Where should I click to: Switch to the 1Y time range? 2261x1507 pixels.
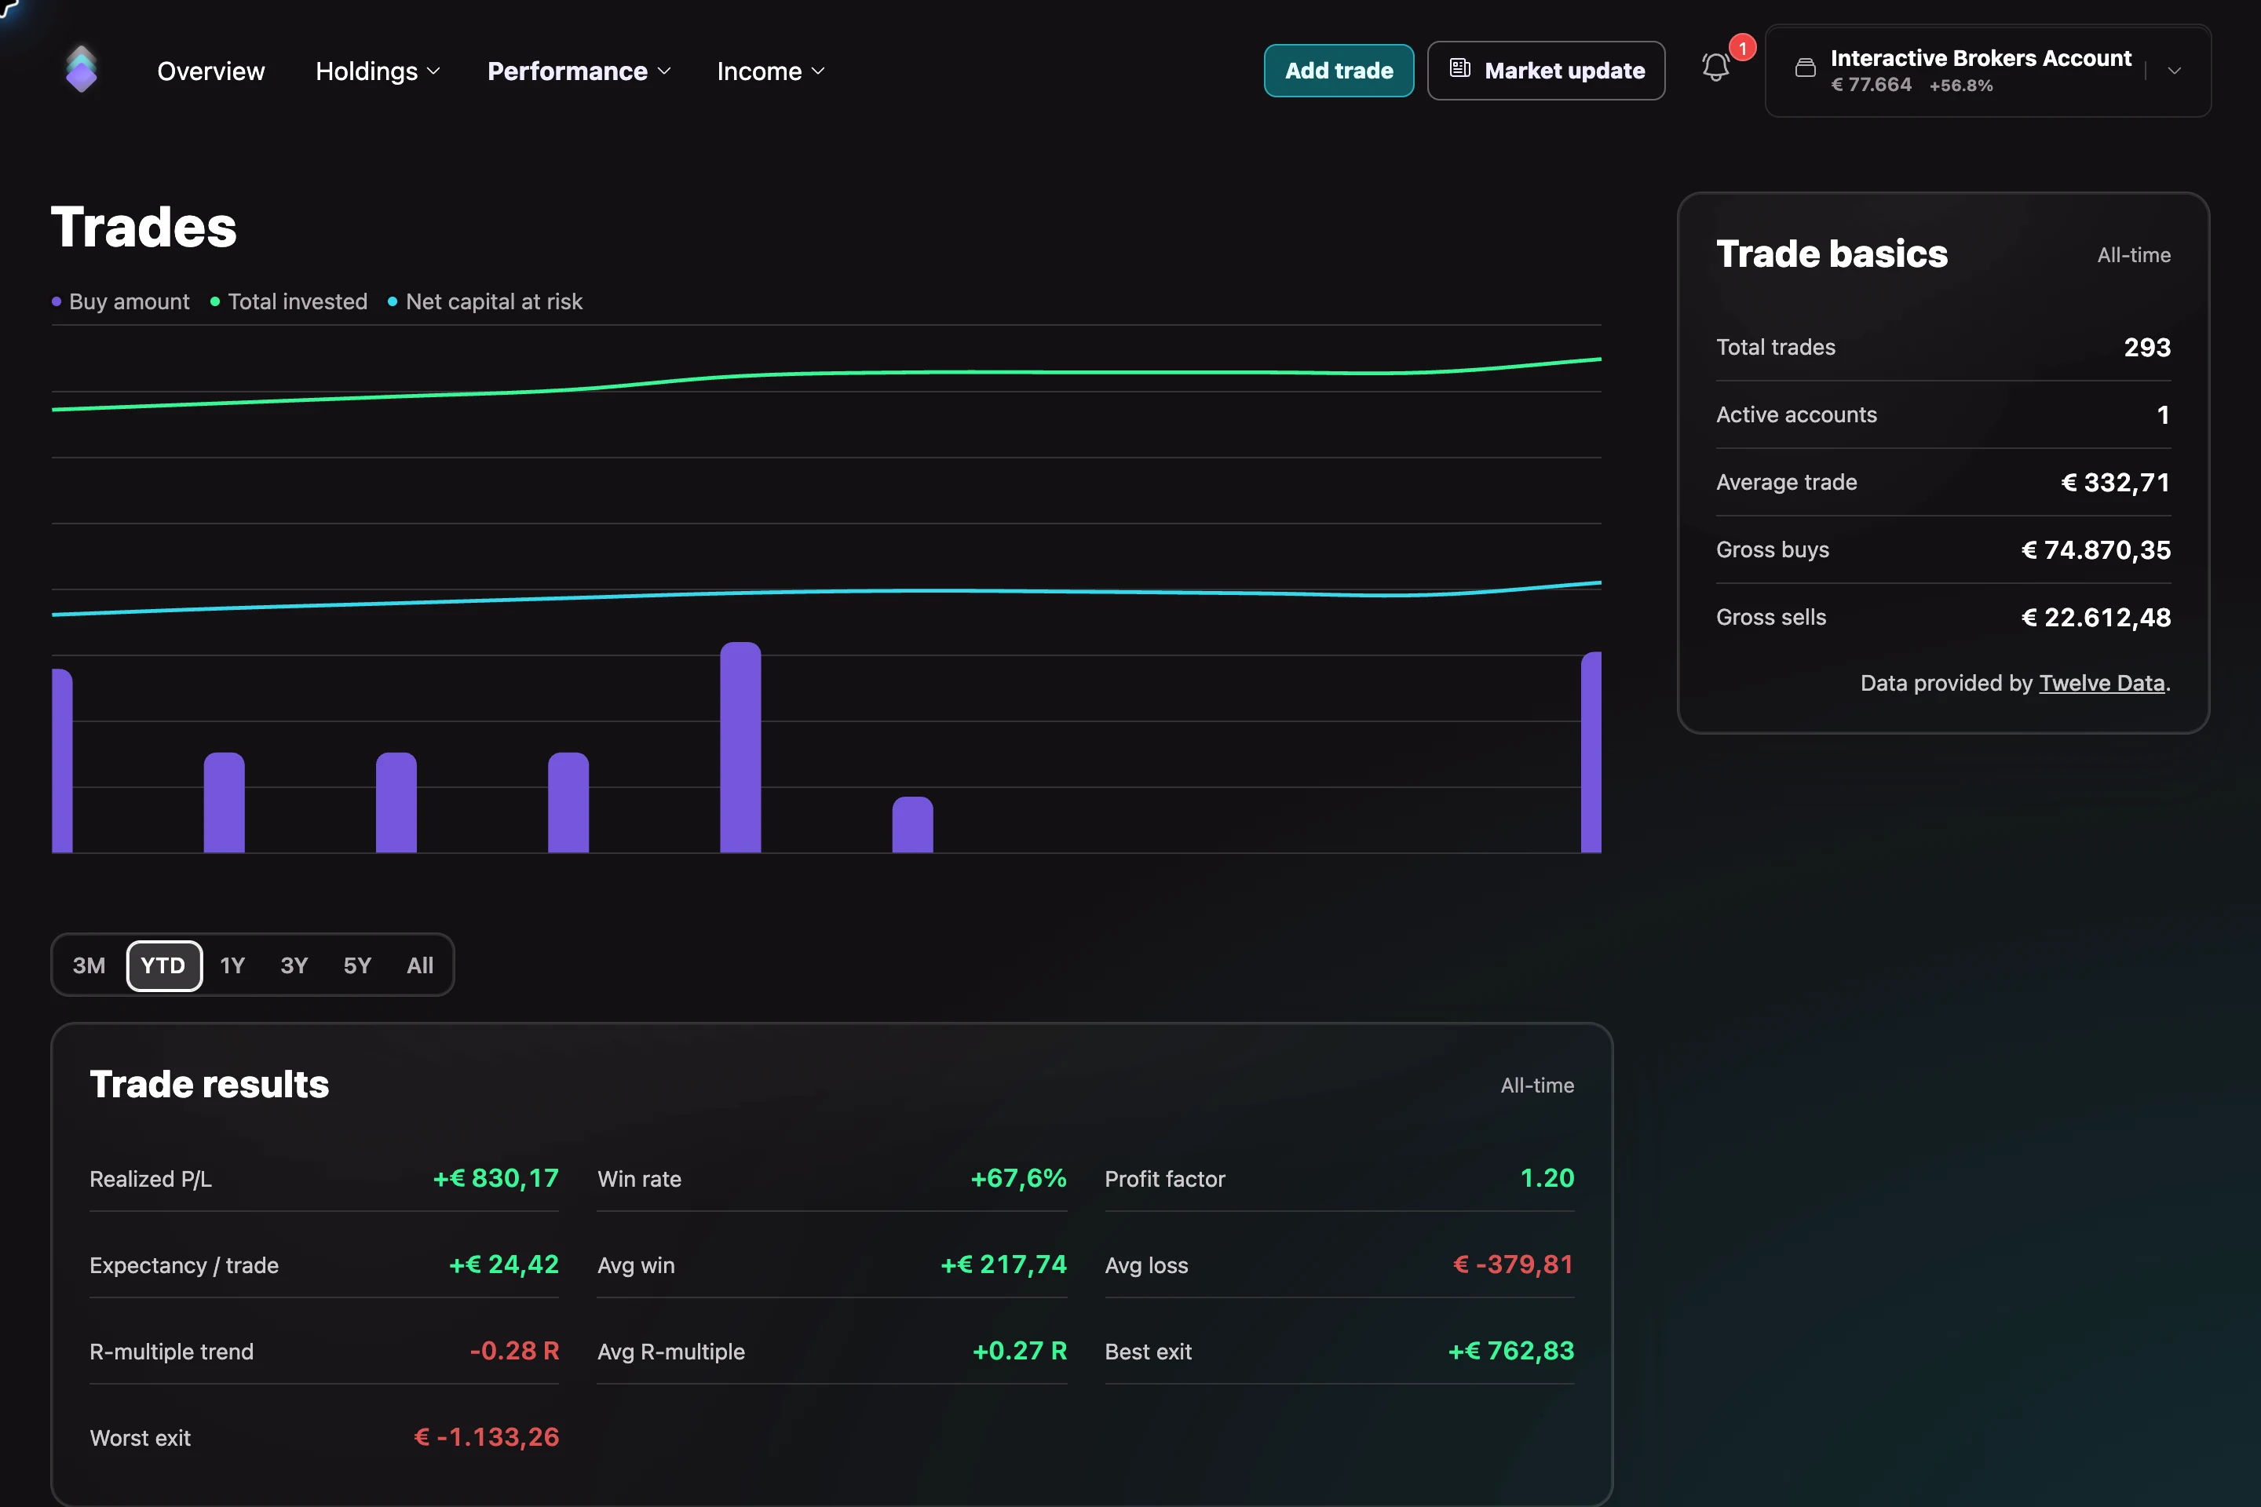click(232, 965)
